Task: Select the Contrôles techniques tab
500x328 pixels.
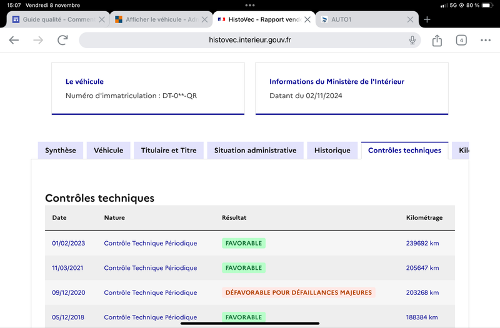Action: point(404,151)
